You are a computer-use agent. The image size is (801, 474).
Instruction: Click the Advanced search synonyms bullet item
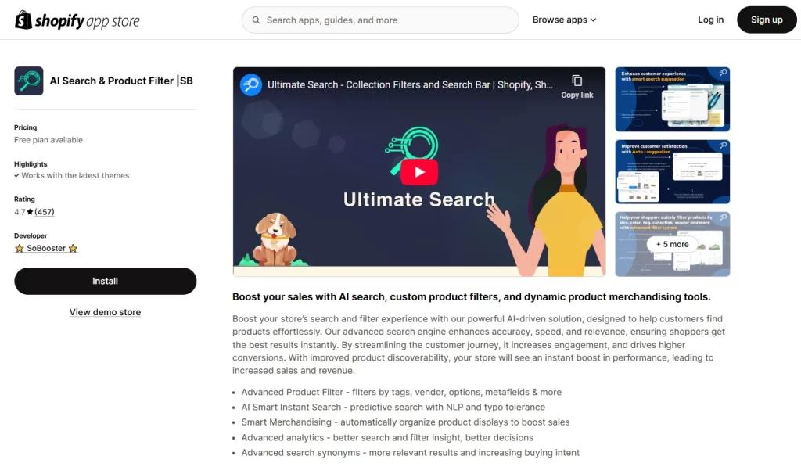pyautogui.click(x=410, y=453)
